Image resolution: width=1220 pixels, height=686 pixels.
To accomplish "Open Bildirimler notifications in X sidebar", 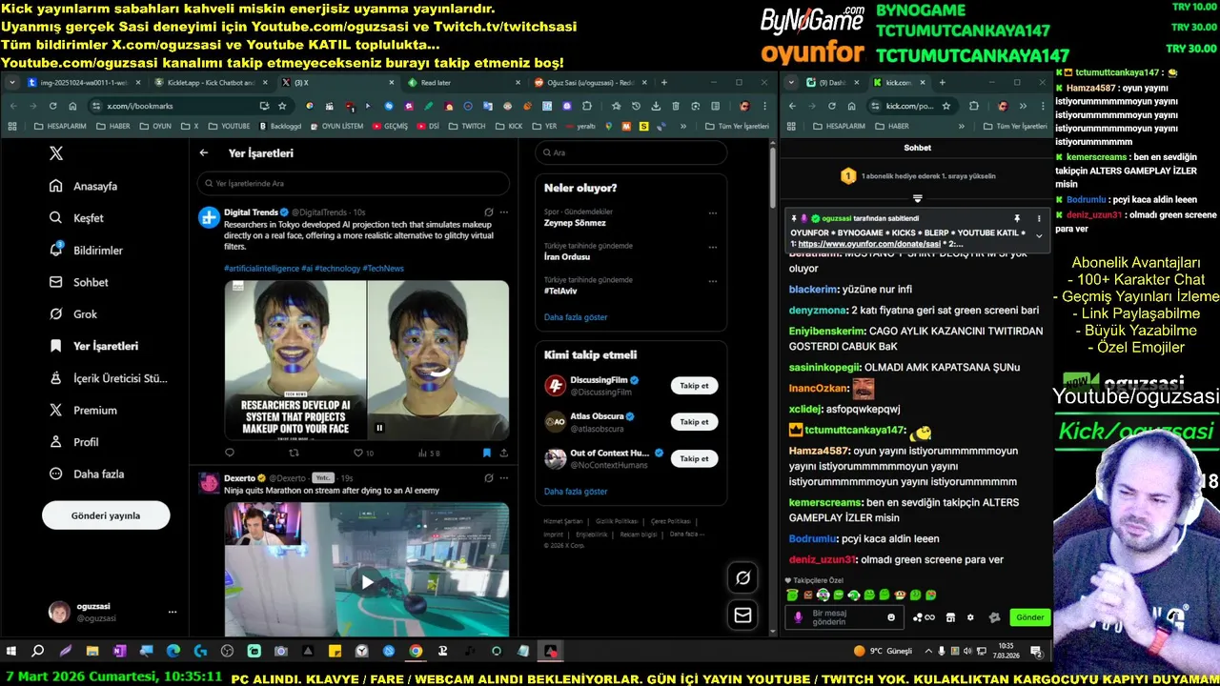I will click(x=87, y=250).
